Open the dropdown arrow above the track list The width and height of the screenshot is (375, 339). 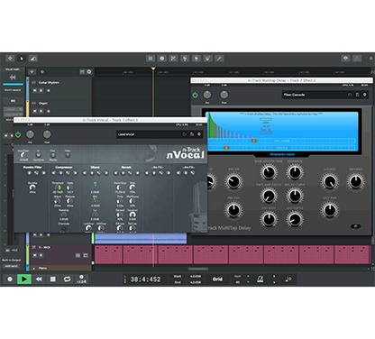click(32, 72)
